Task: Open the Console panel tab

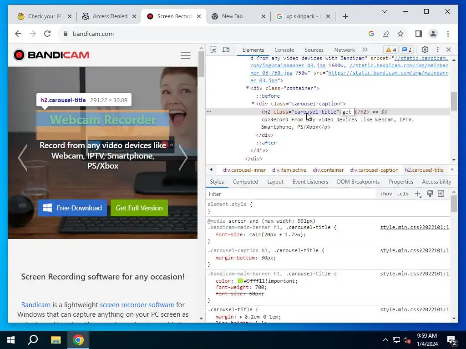Action: click(284, 50)
